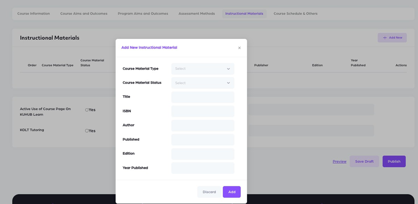Select the Published text field
The image size is (418, 204).
coord(202,140)
